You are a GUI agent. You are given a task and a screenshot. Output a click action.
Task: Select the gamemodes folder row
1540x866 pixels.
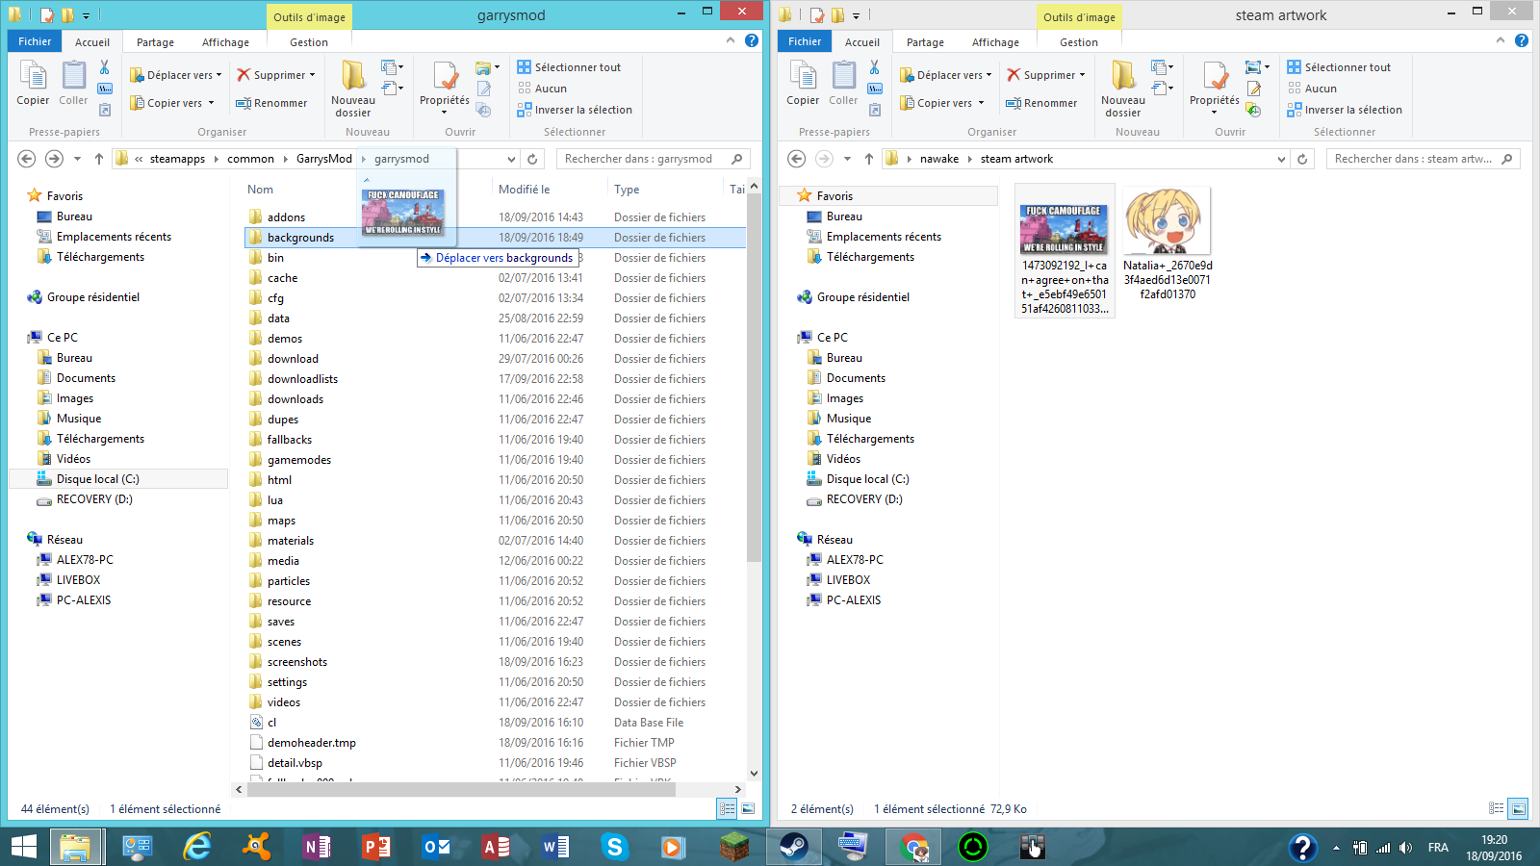pyautogui.click(x=495, y=460)
